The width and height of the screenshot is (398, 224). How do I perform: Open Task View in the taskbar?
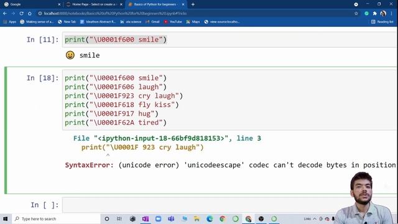[x=119, y=218]
